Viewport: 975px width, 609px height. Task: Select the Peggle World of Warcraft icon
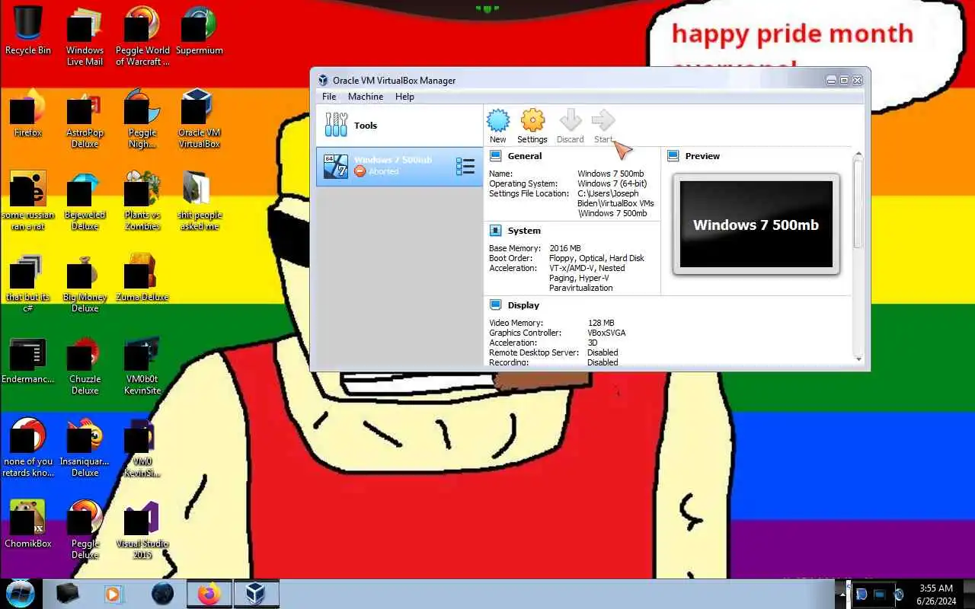point(142,37)
